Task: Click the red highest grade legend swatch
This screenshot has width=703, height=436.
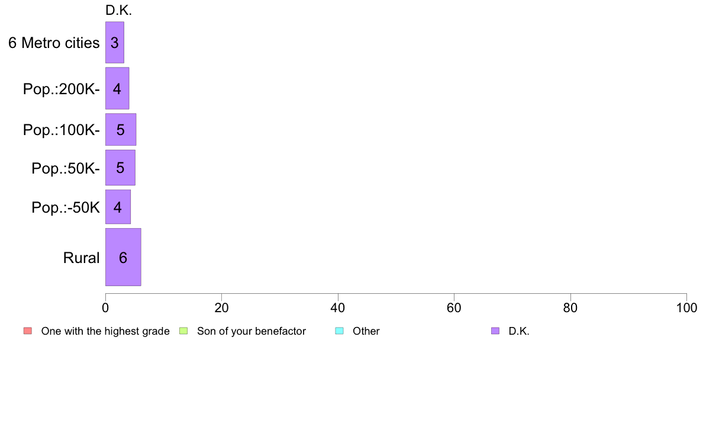Action: pyautogui.click(x=28, y=331)
